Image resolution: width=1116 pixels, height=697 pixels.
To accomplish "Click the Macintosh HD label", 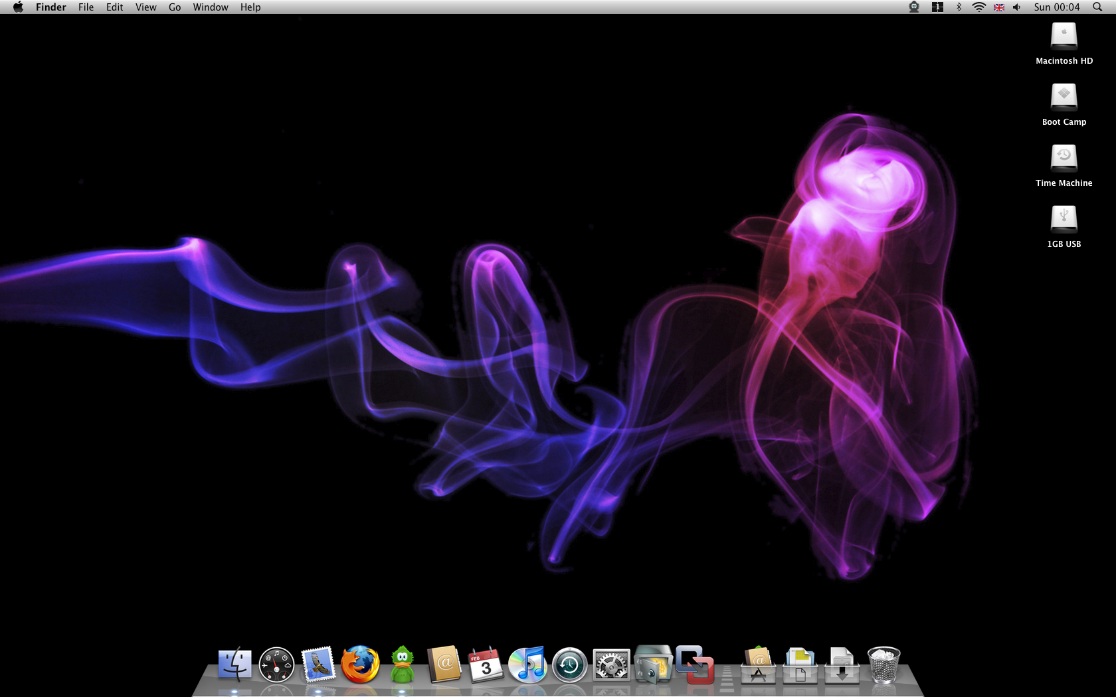I will click(x=1064, y=60).
